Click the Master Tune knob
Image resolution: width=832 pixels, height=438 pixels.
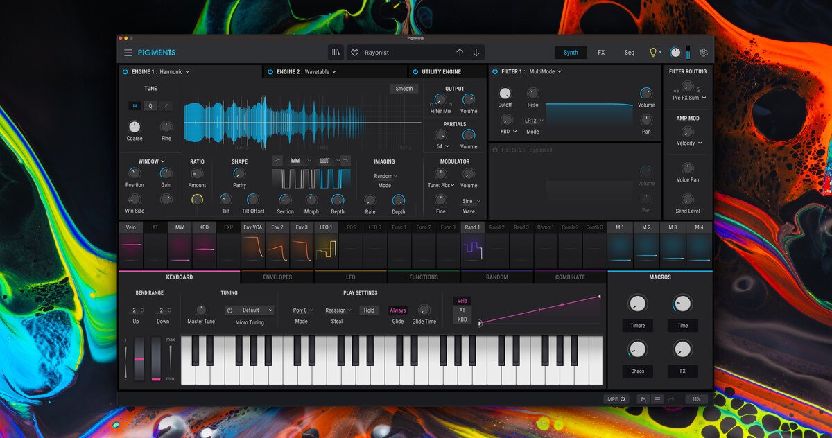coord(201,310)
